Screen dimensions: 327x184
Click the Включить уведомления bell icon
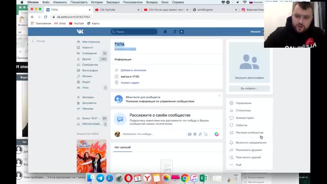(x=231, y=142)
